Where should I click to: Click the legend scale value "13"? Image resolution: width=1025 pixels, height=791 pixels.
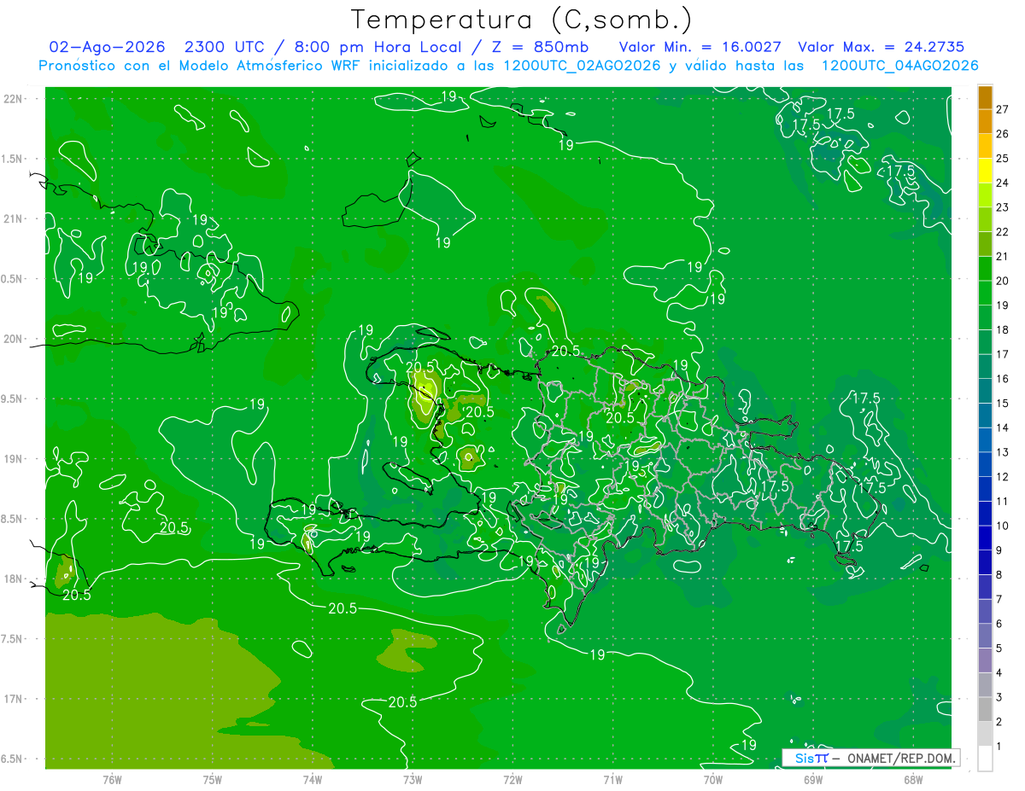1002,452
